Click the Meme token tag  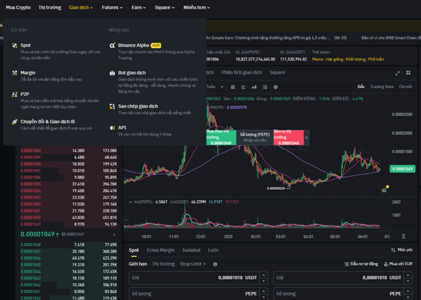pos(317,59)
